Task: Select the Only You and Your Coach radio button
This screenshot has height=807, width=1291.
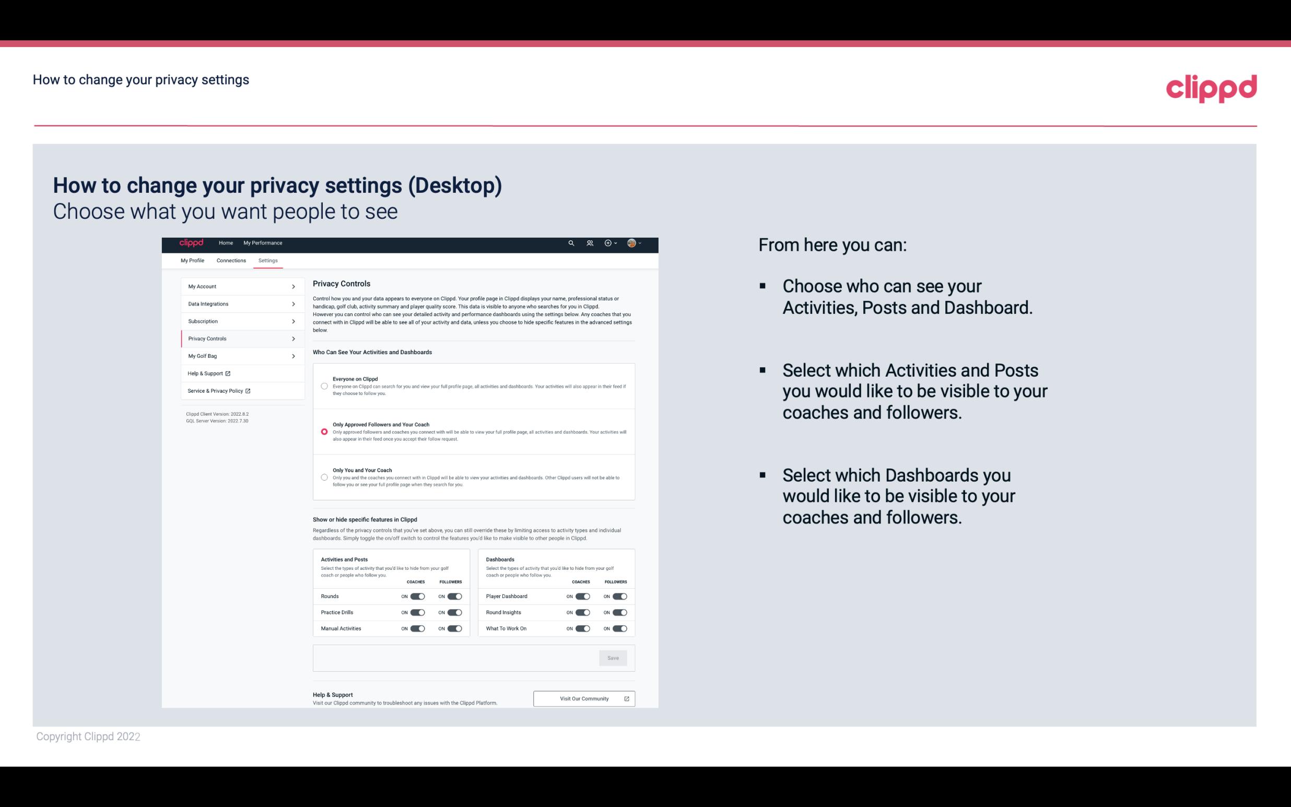Action: point(324,477)
